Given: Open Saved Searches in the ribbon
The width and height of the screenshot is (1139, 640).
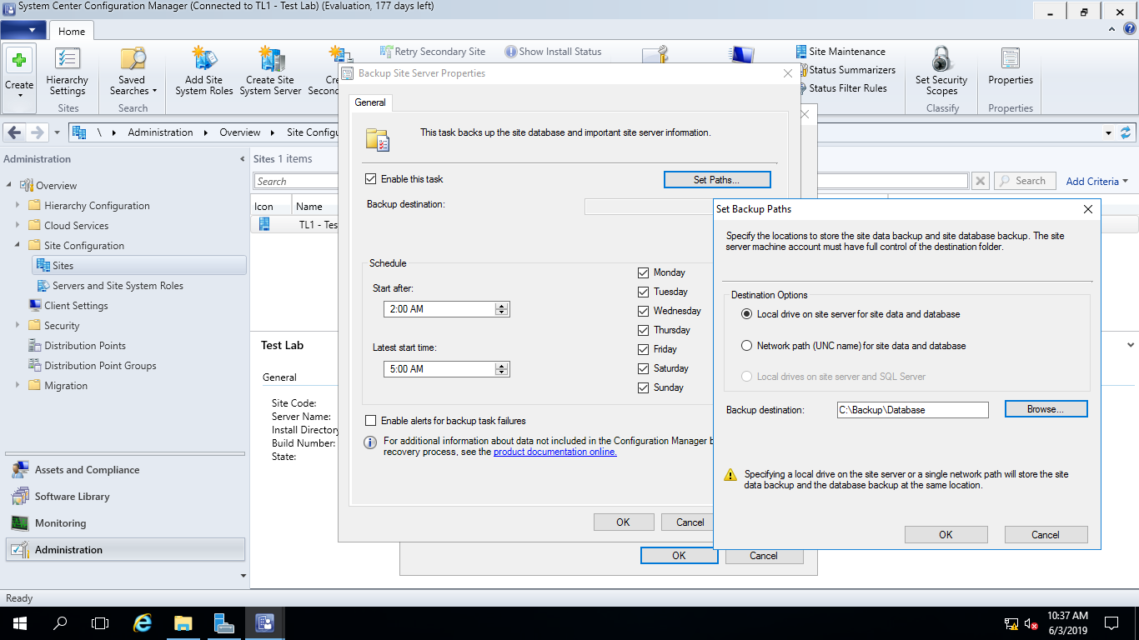Looking at the screenshot, I should click(133, 72).
